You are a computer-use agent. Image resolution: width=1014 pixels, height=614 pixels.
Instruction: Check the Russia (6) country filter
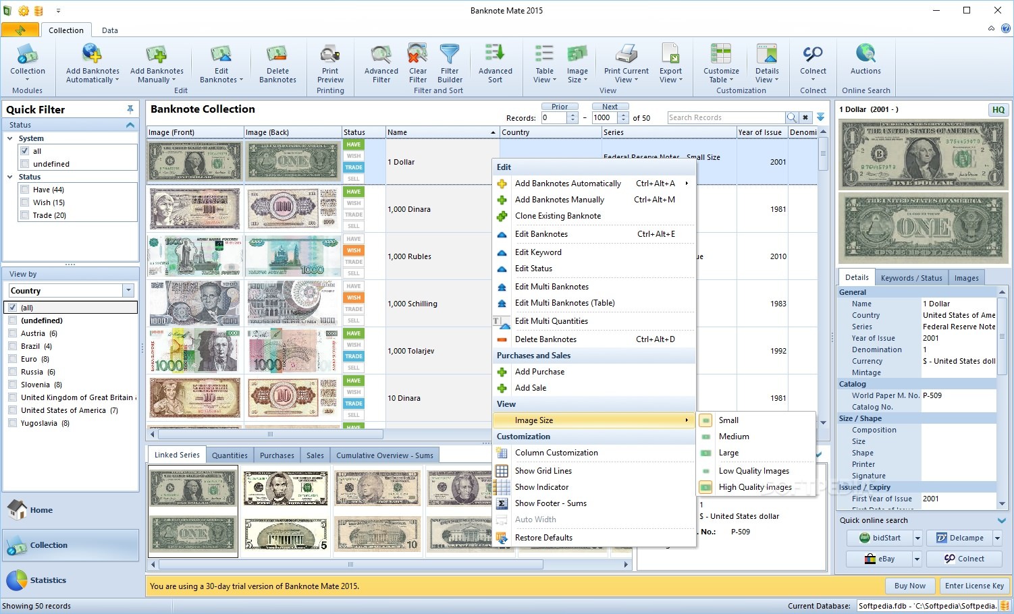point(12,372)
